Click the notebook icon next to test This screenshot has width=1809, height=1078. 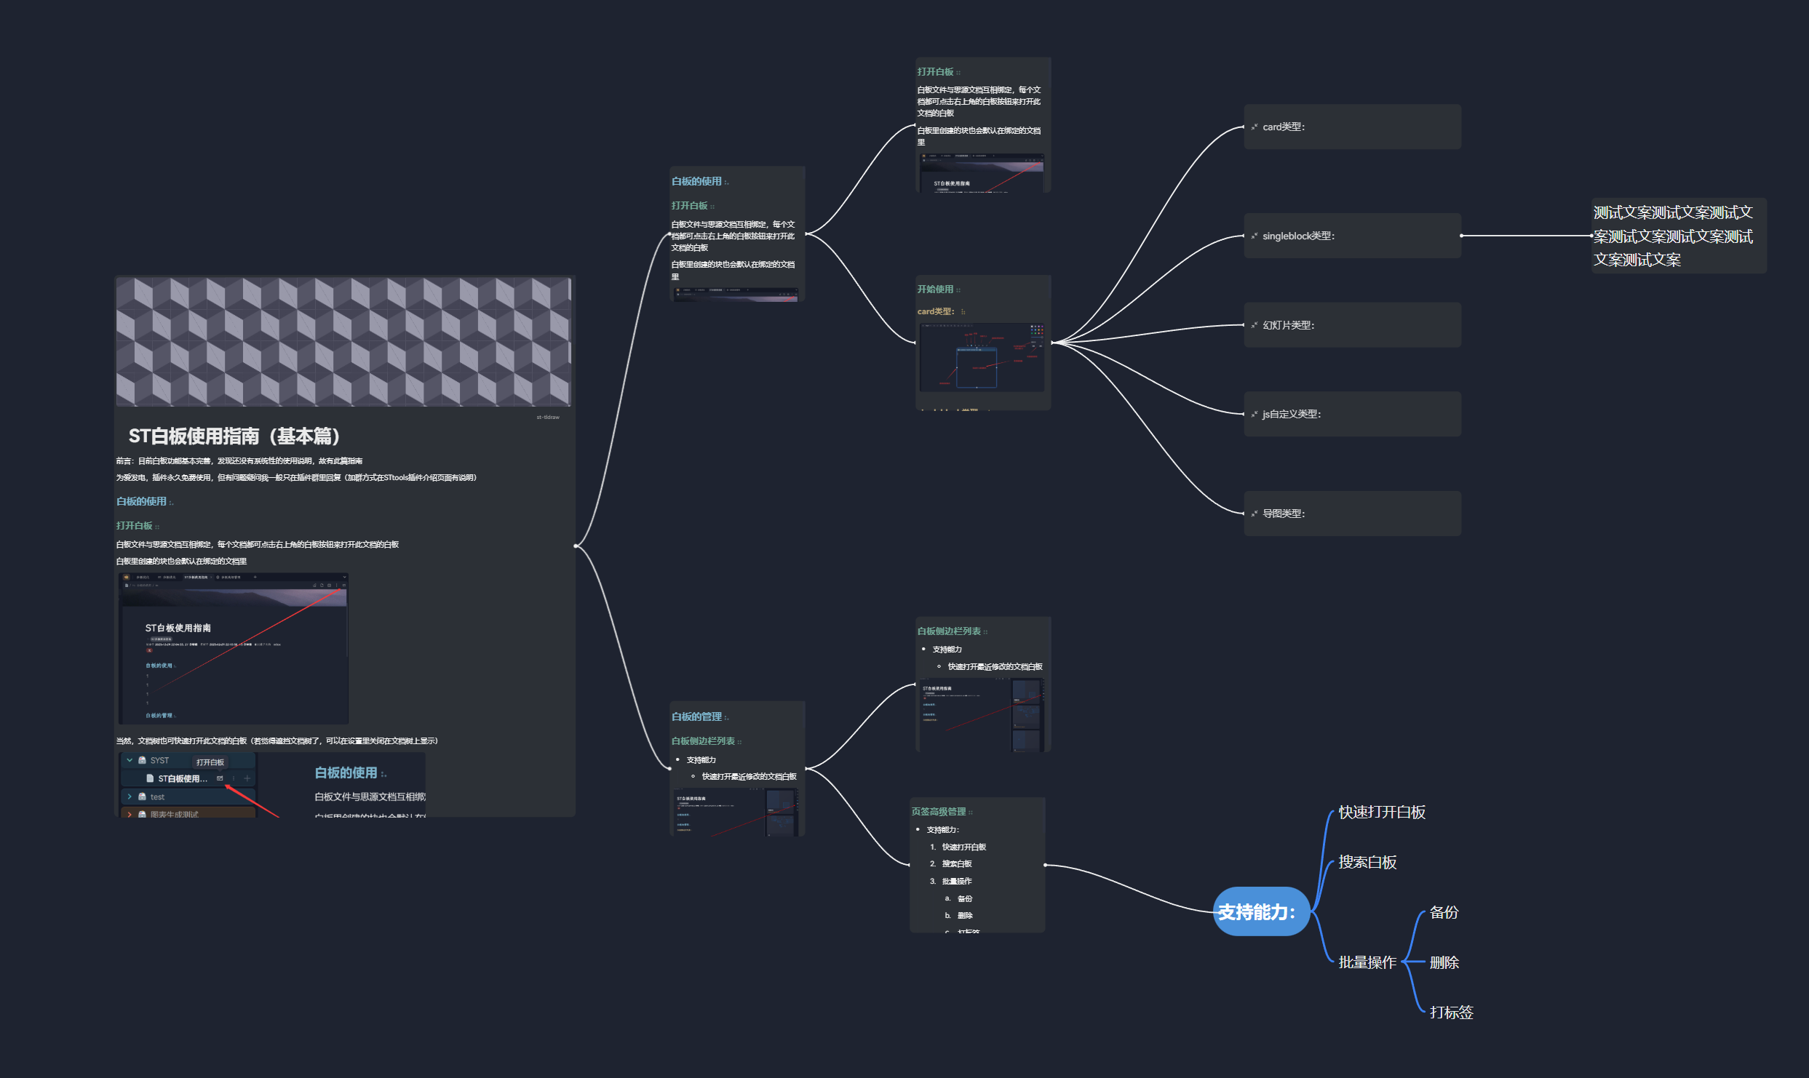(143, 796)
